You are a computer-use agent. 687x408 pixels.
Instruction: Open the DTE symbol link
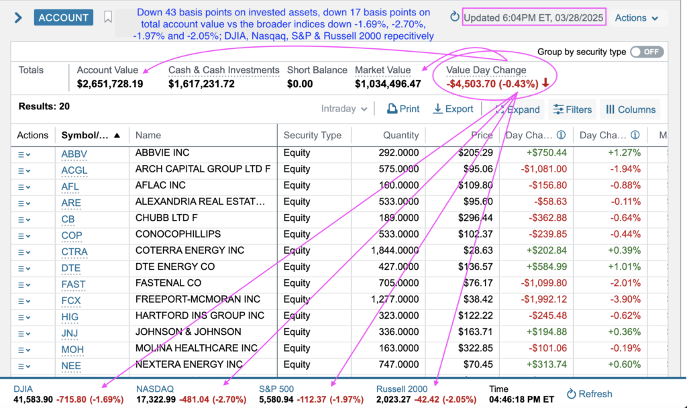71,268
